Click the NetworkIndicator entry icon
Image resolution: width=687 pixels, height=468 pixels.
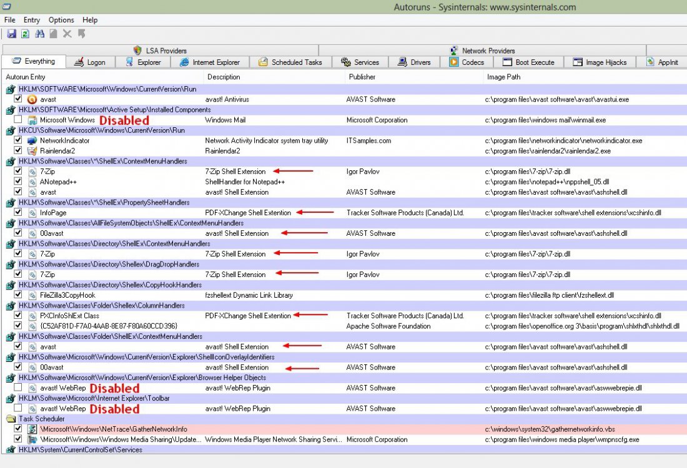click(x=32, y=140)
